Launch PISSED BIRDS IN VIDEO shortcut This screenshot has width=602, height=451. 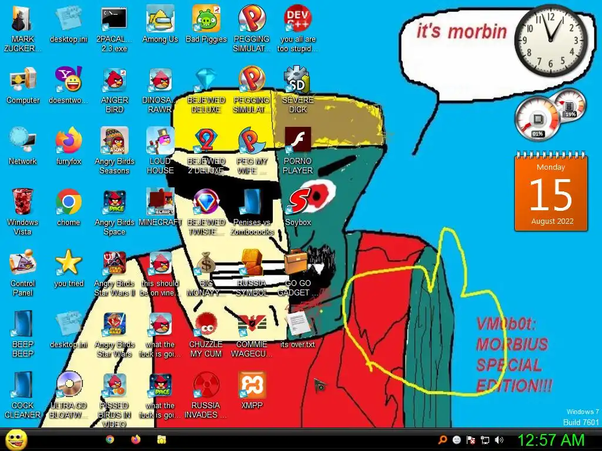click(x=115, y=385)
